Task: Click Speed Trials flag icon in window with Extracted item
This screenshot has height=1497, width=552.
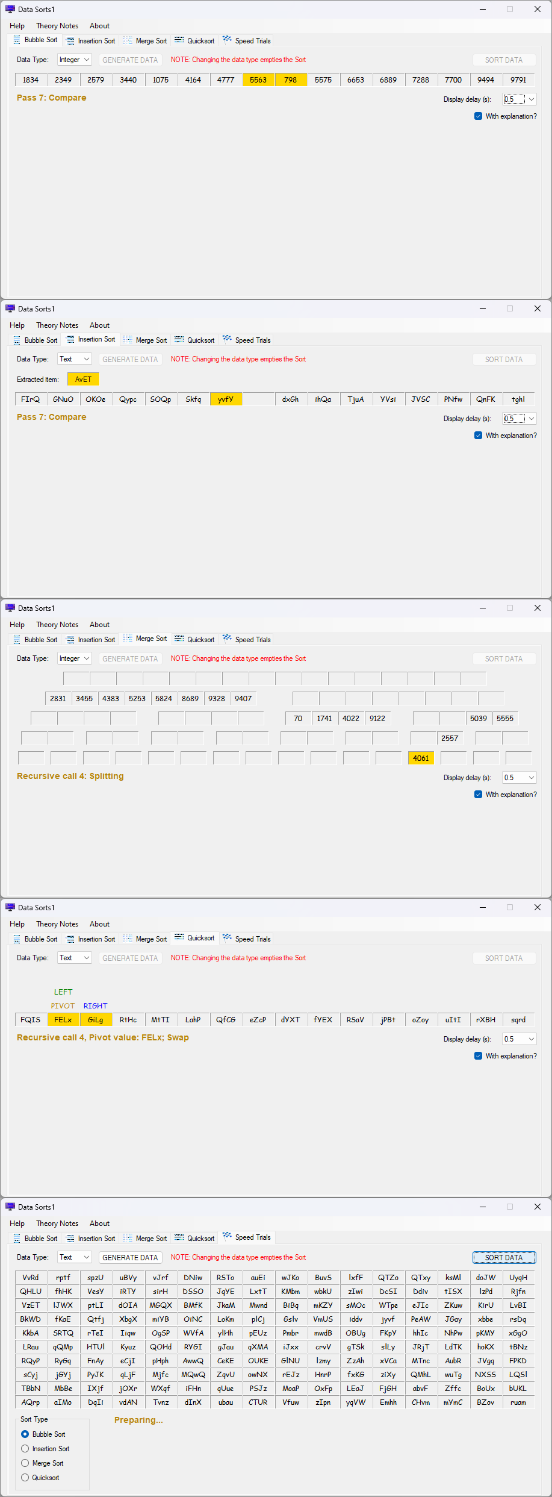Action: click(227, 339)
